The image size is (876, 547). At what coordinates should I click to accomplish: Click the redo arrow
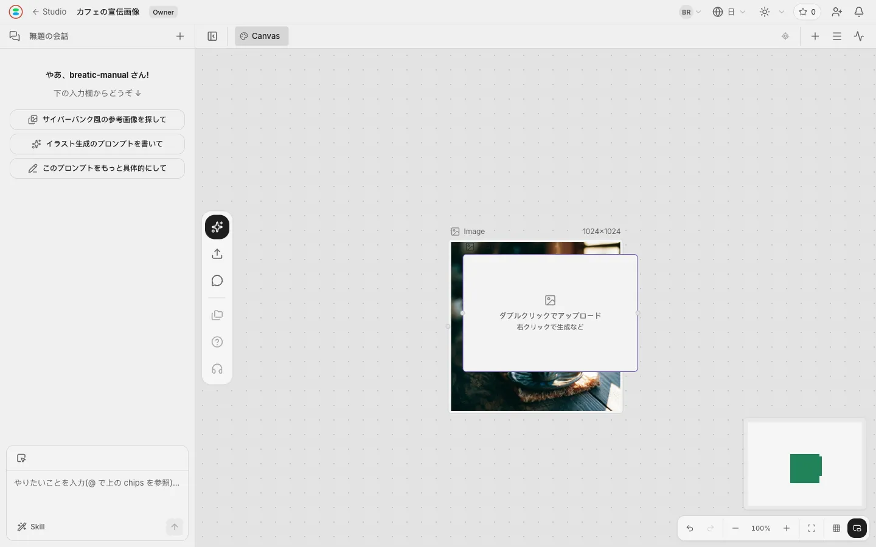click(711, 528)
